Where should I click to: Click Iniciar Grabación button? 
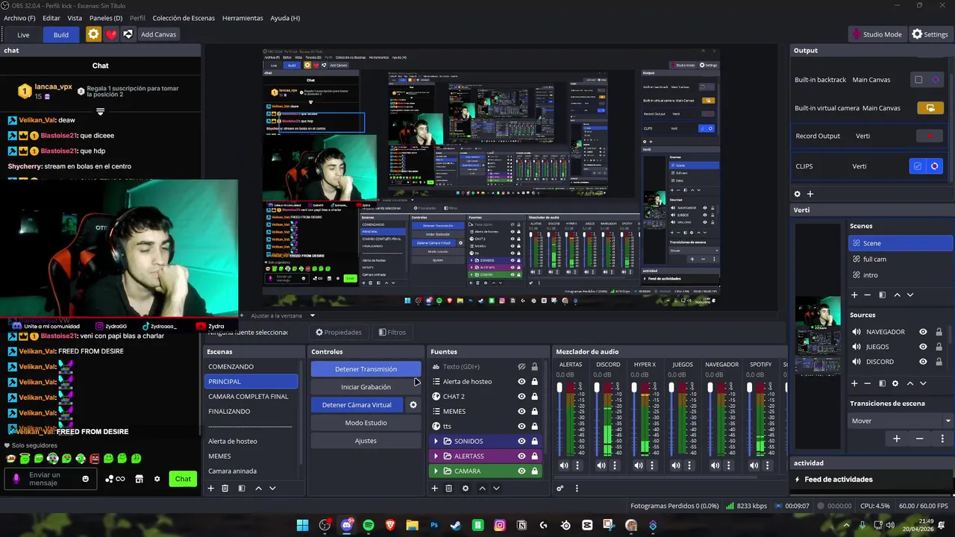coord(366,387)
